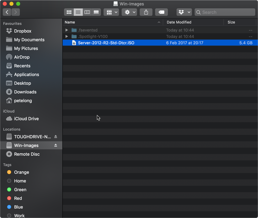The height and width of the screenshot is (218, 258).
Task: Select the .Spotlight-V100 folder row
Action: (x=160, y=36)
